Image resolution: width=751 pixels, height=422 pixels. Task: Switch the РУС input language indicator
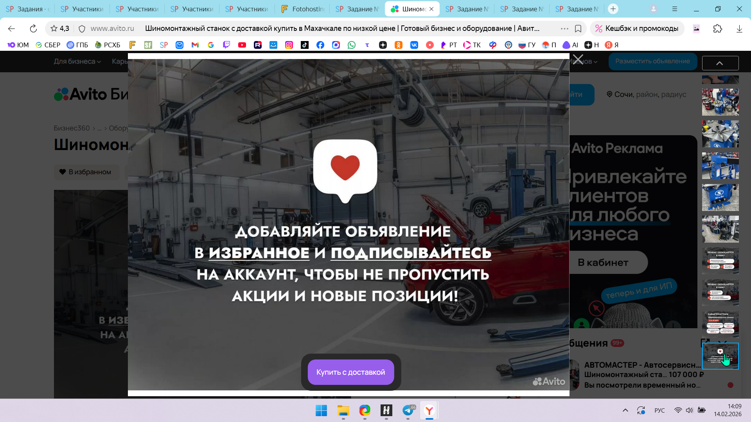point(659,410)
